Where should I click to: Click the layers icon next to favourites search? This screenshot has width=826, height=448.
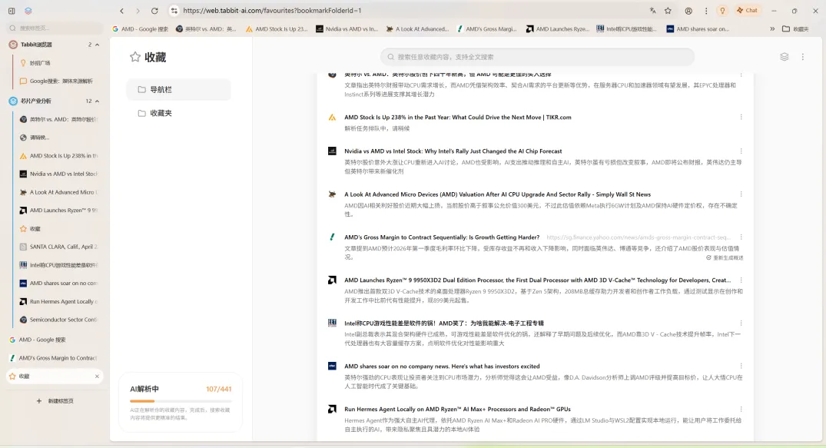coord(785,57)
